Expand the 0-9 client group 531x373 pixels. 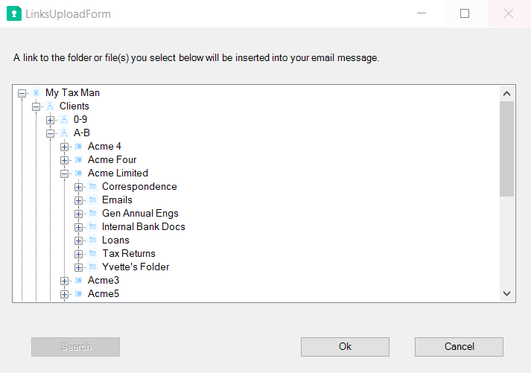(x=51, y=120)
